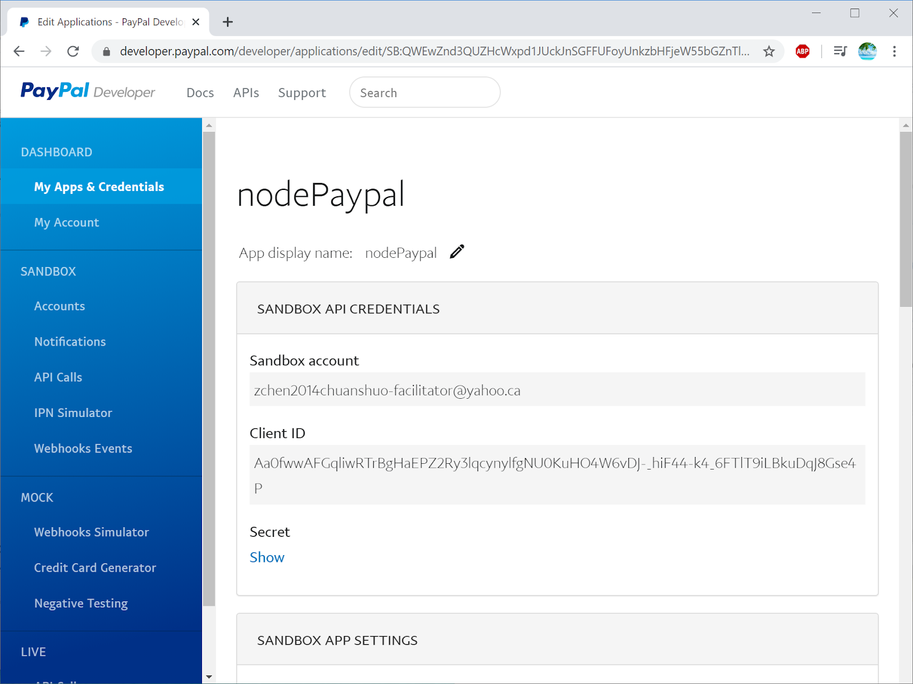Maximize the Chrome window
Image resolution: width=913 pixels, height=684 pixels.
click(855, 13)
